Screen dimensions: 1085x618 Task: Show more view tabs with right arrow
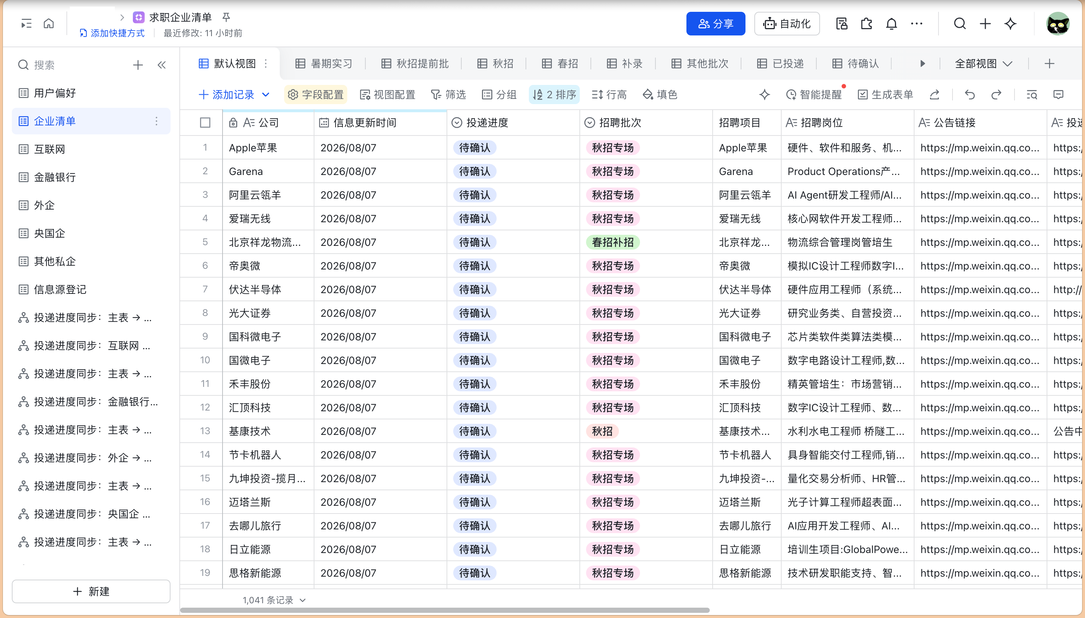coord(923,63)
